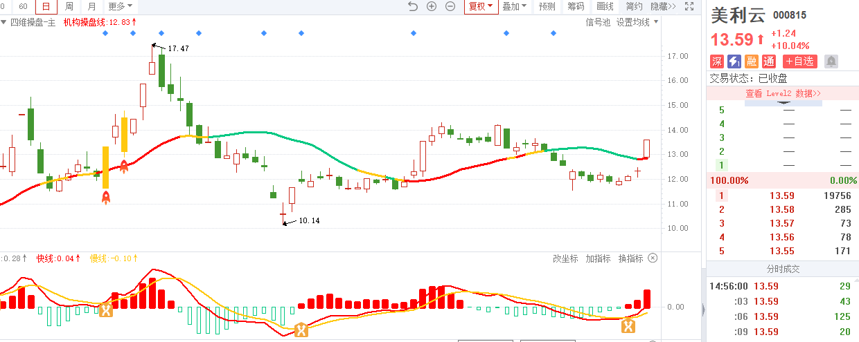Click the 四维操盘-主 indicator name

[33, 22]
